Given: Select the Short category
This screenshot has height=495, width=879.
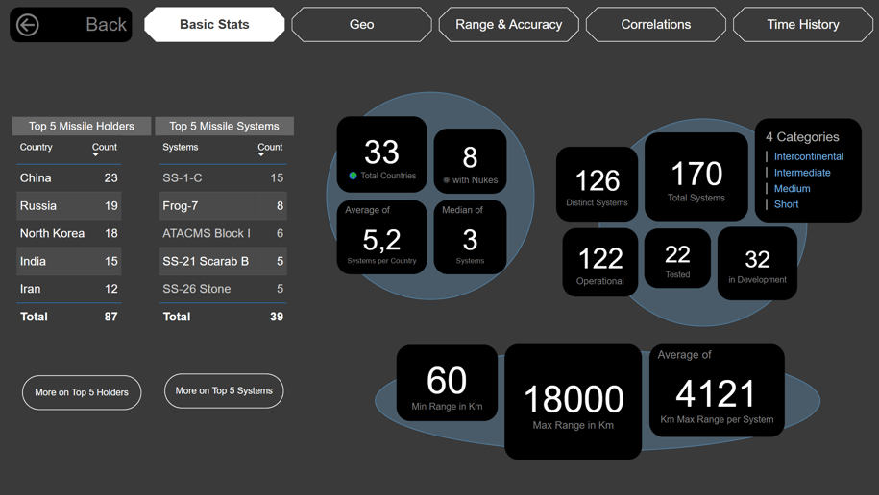Looking at the screenshot, I should click(786, 204).
